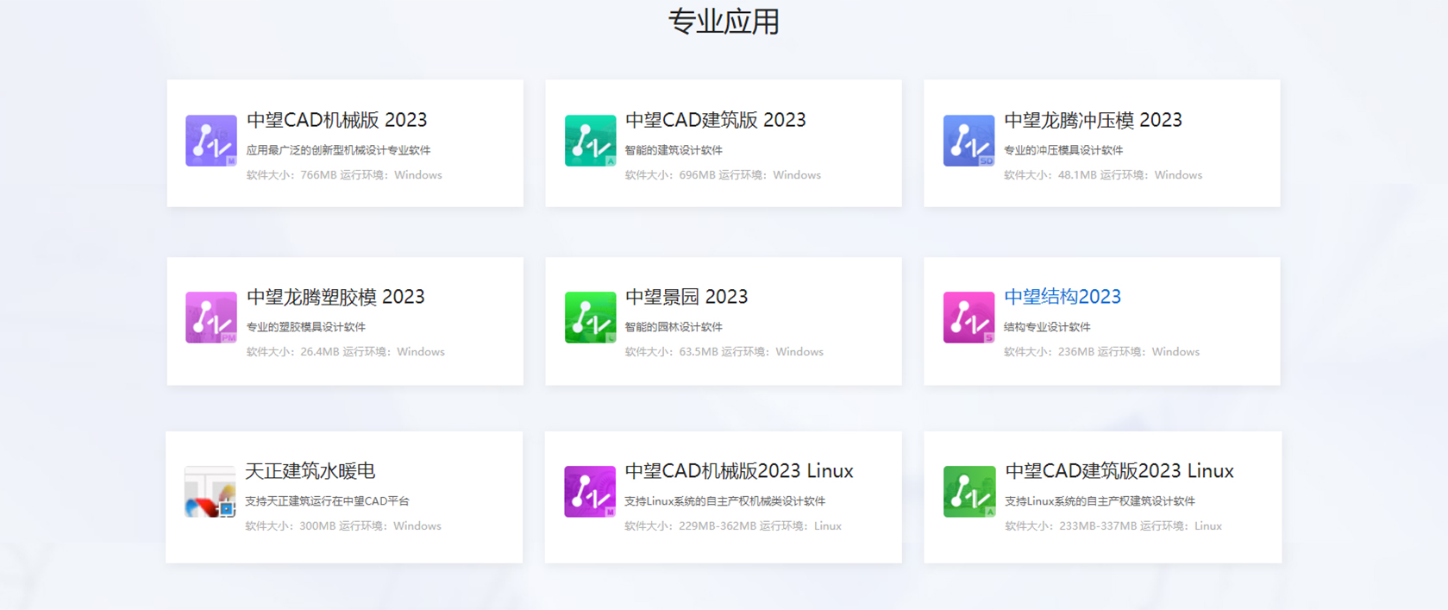Viewport: 1448px width, 610px height.
Task: Select the 中望CAD建筑版2023 Linux title
Action: click(1119, 471)
